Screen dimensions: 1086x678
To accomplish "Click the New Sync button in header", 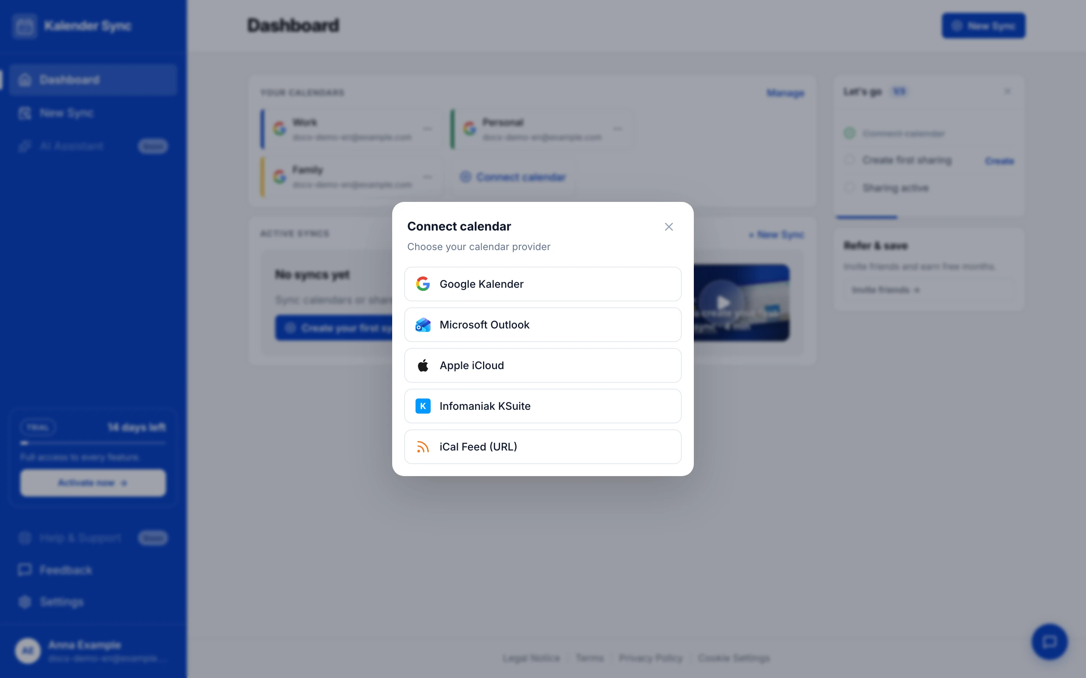I will [983, 26].
